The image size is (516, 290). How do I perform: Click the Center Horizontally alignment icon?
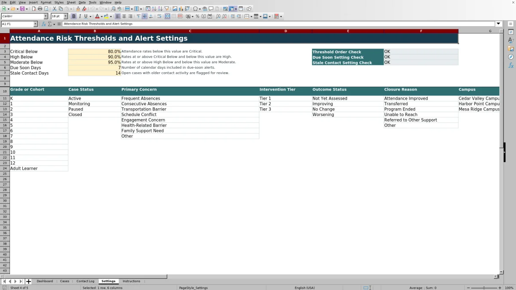tap(124, 16)
